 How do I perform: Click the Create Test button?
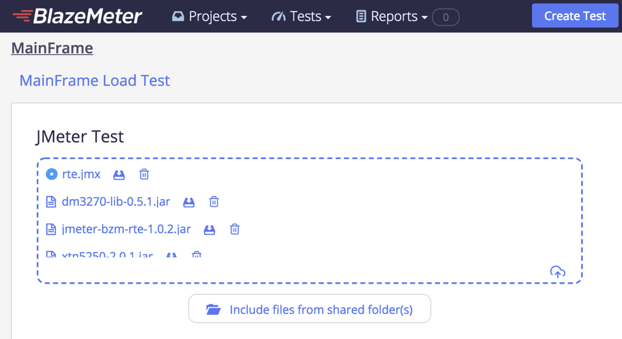pyautogui.click(x=575, y=16)
